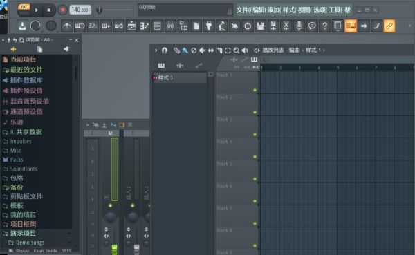Toggle the playlist magnet snap icon
Image resolution: width=415 pixels, height=255 pixels.
pyautogui.click(x=165, y=50)
